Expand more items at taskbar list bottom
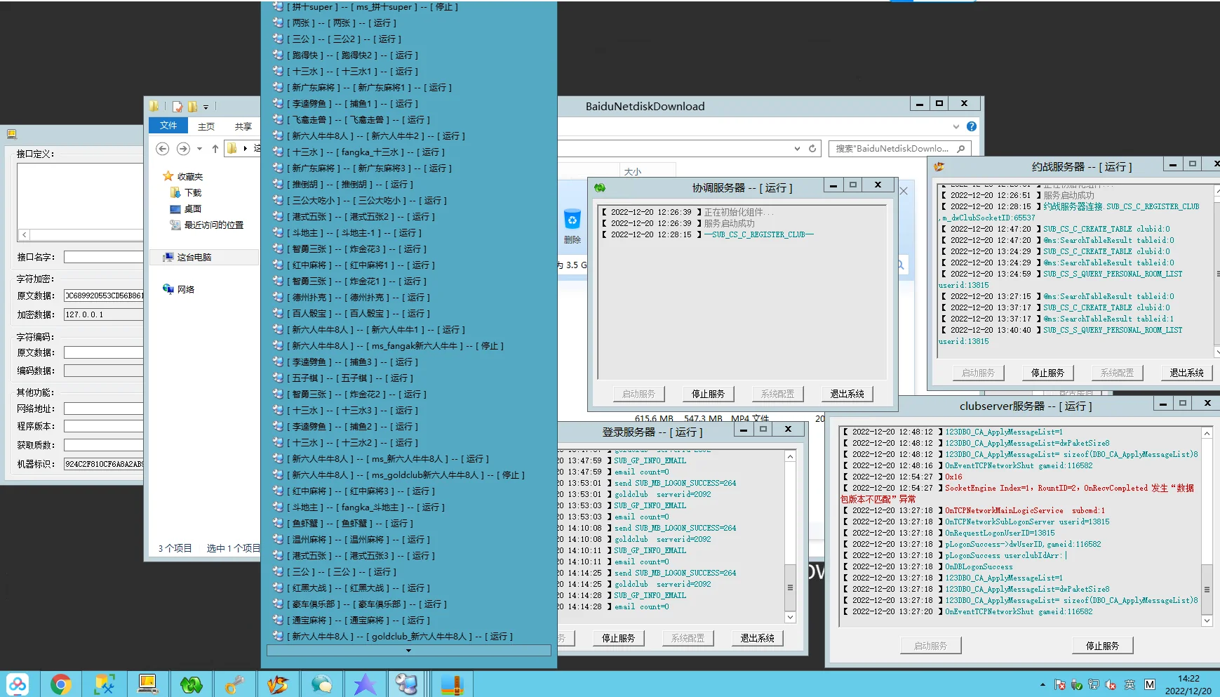Viewport: 1220px width, 697px height. pos(408,651)
